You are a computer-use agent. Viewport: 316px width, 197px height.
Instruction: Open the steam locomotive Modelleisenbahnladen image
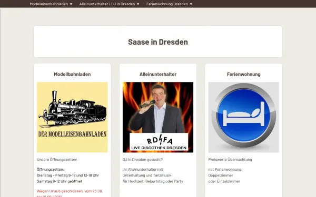click(x=72, y=117)
